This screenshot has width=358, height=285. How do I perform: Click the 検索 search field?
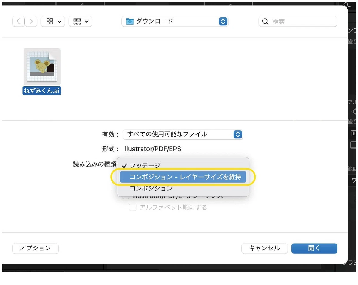tap(298, 21)
